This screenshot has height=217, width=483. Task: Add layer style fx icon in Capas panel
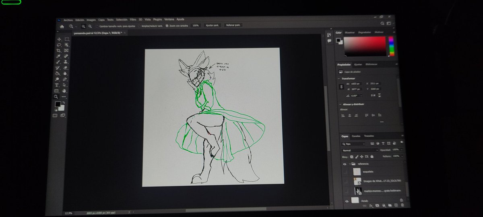371,206
